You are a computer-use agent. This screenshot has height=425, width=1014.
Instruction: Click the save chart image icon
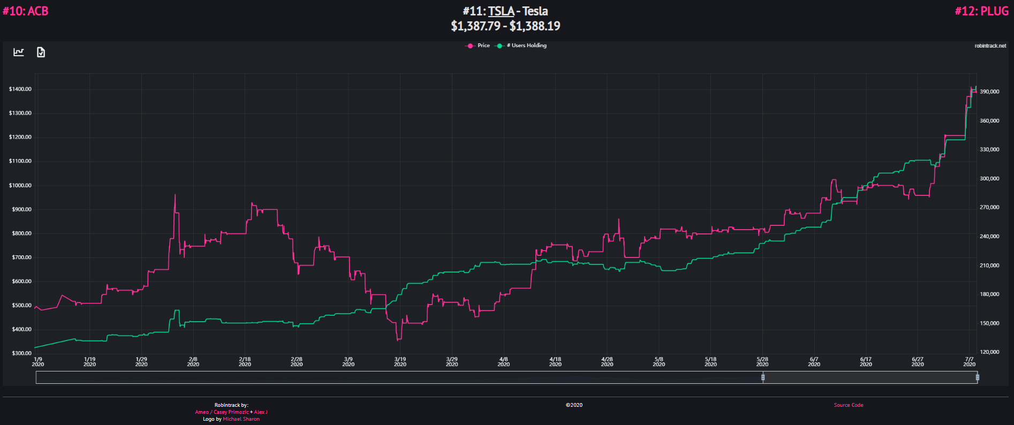pos(41,52)
